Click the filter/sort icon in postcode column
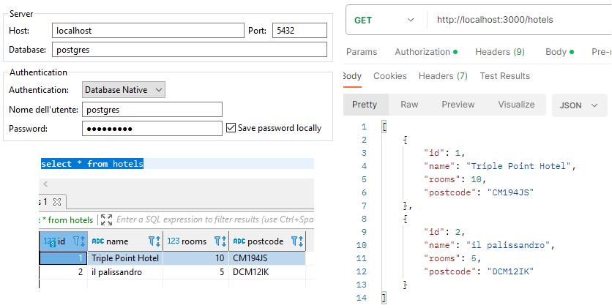Screen dimensions: 612x308 (x=296, y=241)
